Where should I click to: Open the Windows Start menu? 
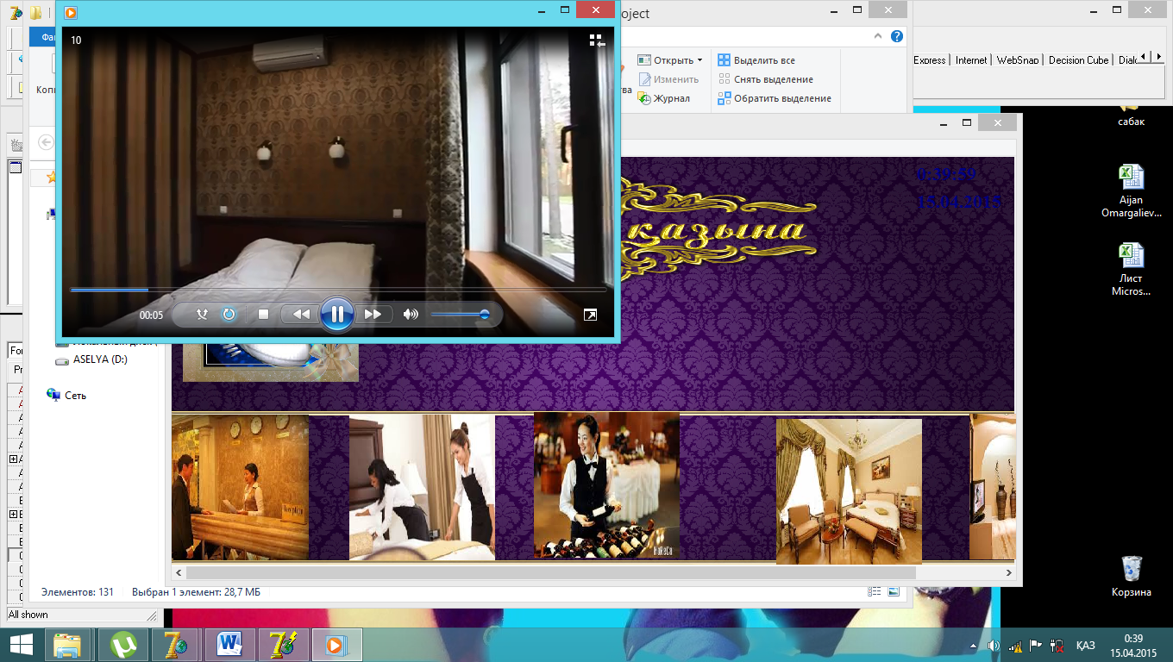coord(21,645)
